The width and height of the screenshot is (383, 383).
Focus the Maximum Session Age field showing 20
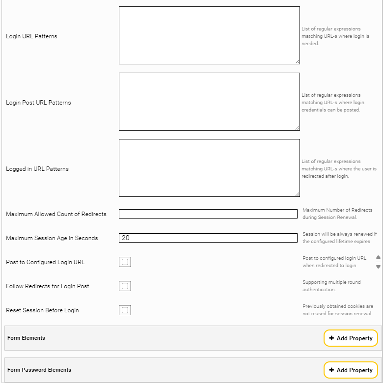coord(208,238)
